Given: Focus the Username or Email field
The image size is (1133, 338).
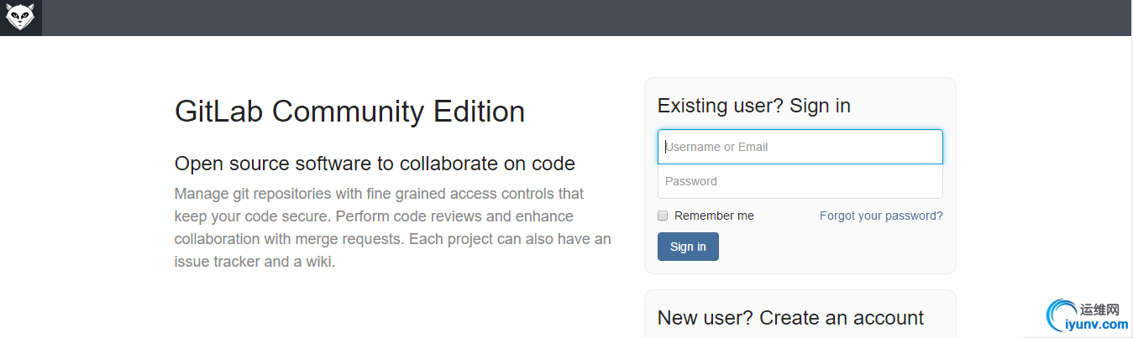Looking at the screenshot, I should pyautogui.click(x=800, y=147).
